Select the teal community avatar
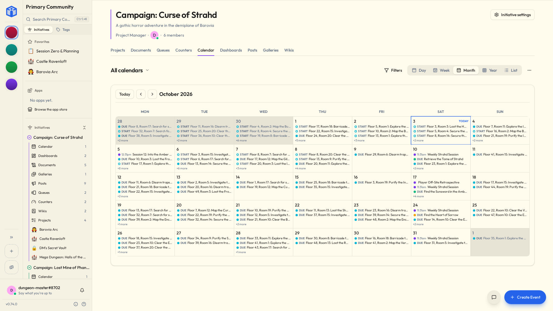 point(12,50)
